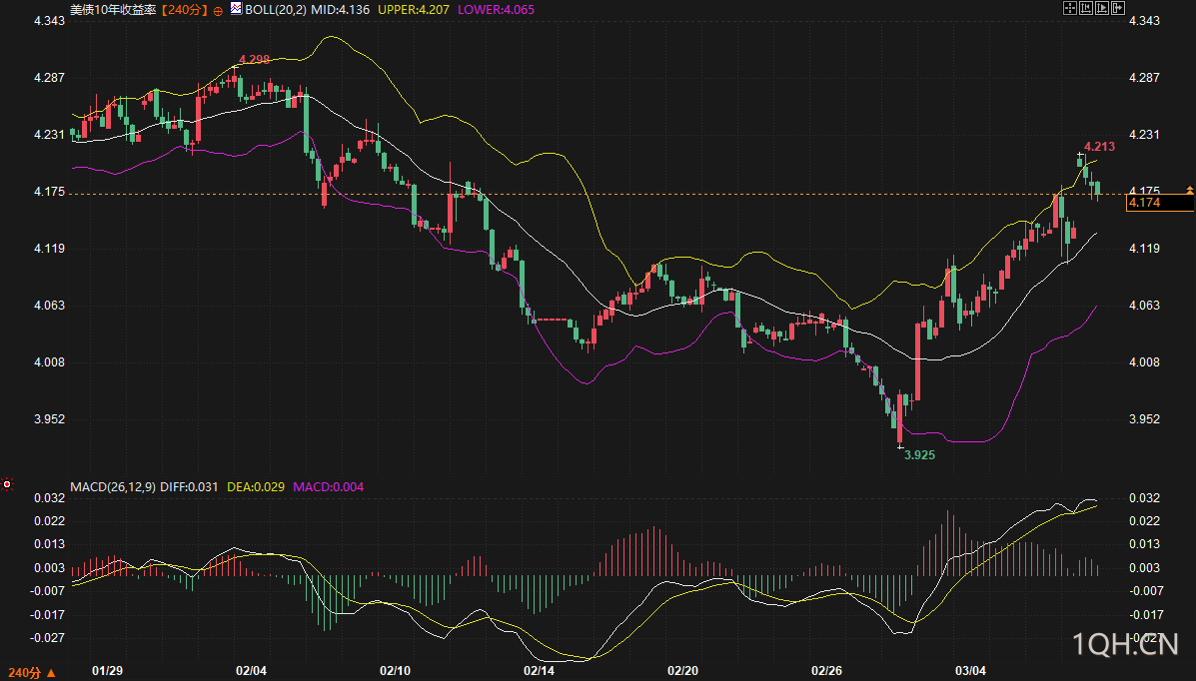1196x681 pixels.
Task: Select the 02/14 date on time axis
Action: 539,669
